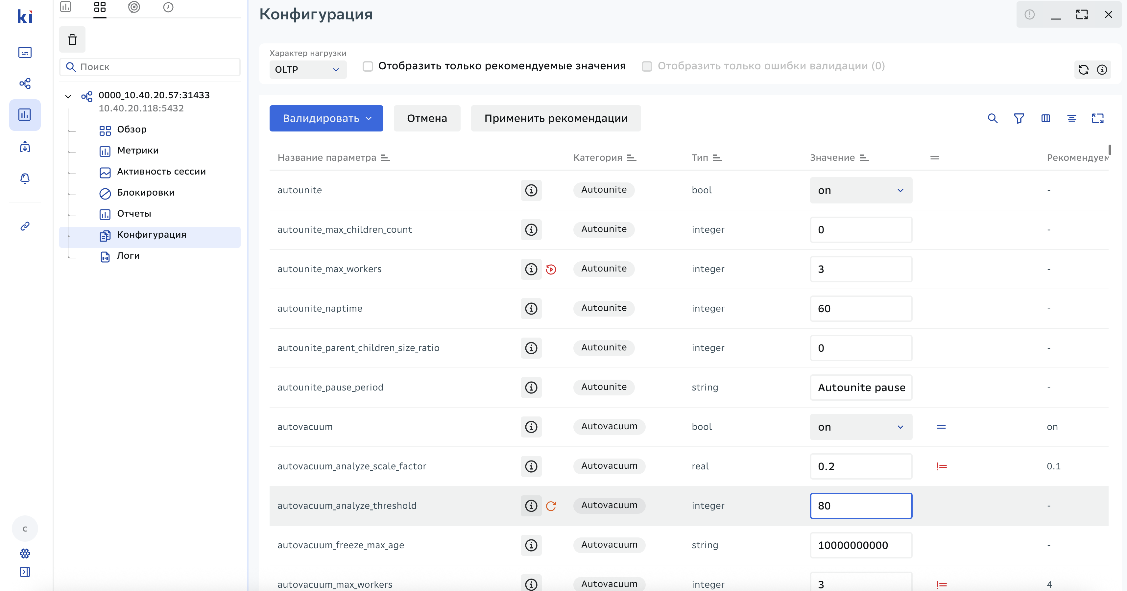Click the row density alignment icon
Screen dimensions: 1127x591
[x=1072, y=119]
